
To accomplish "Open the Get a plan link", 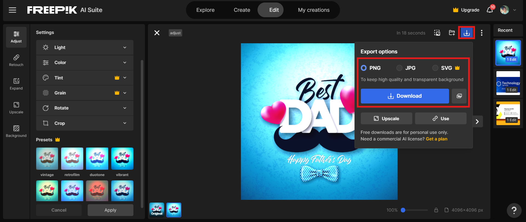I will point(436,139).
